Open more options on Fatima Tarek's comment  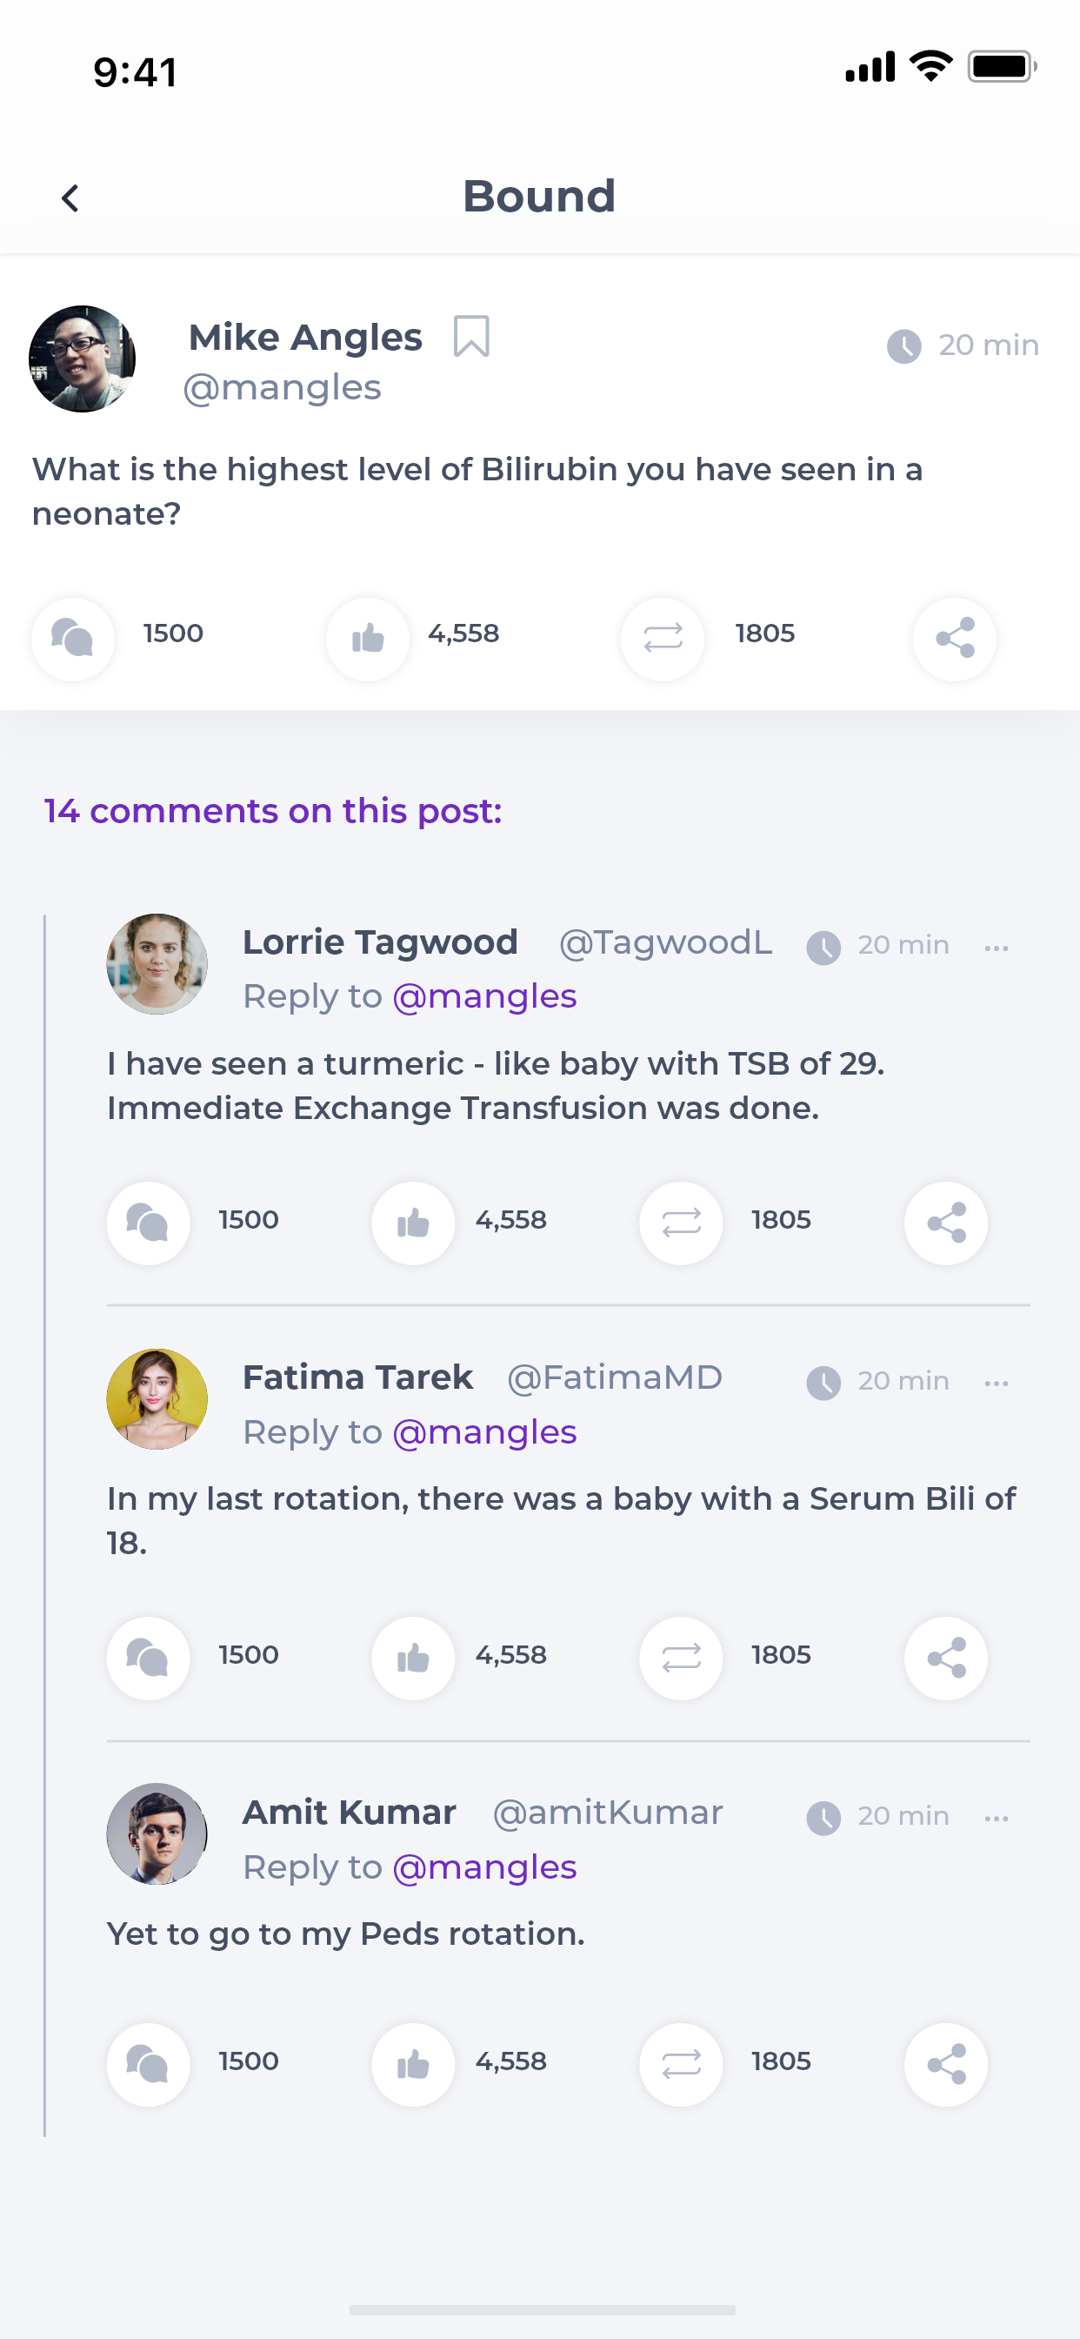point(996,1383)
